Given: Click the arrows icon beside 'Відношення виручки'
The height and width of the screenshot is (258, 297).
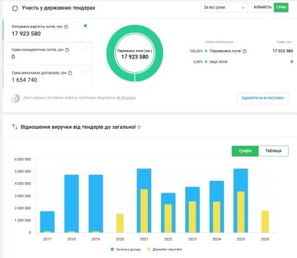Looking at the screenshot, I should tap(15, 127).
